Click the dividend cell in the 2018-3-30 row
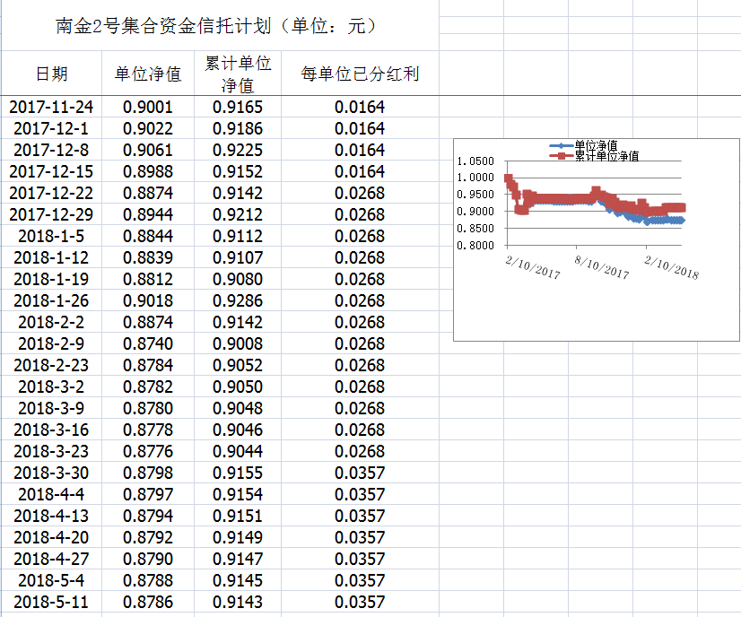 click(360, 473)
